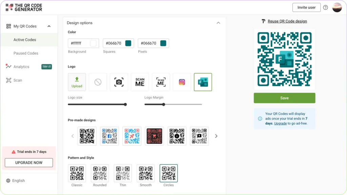Open the Scan section in the sidebar
Screen dimensions: 347x195
coord(18,80)
